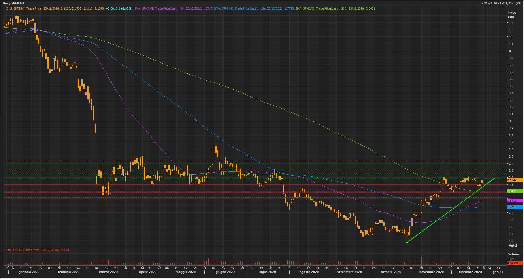This screenshot has height=279, width=524.
Task: Click the blue 100 SMA value tag 1,7793
Action: (515, 207)
